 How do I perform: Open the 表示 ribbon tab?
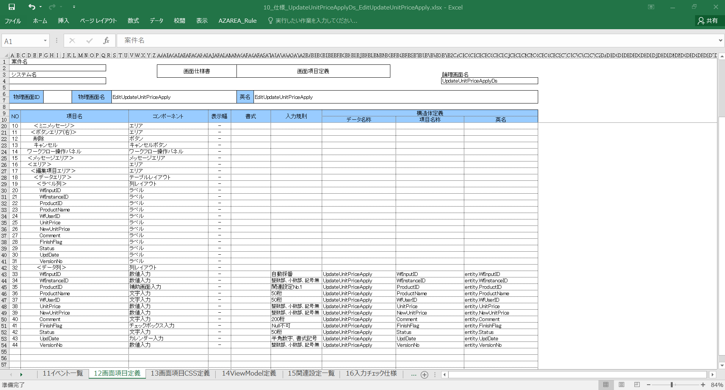202,21
